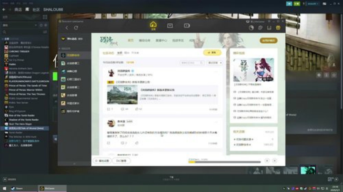Open comments on the second community post
This screenshot has width=343, height=192.
(123, 143)
